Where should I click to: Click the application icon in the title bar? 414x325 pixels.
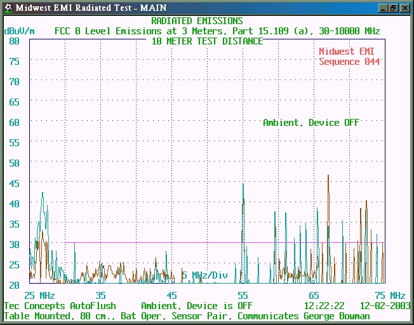[8, 8]
